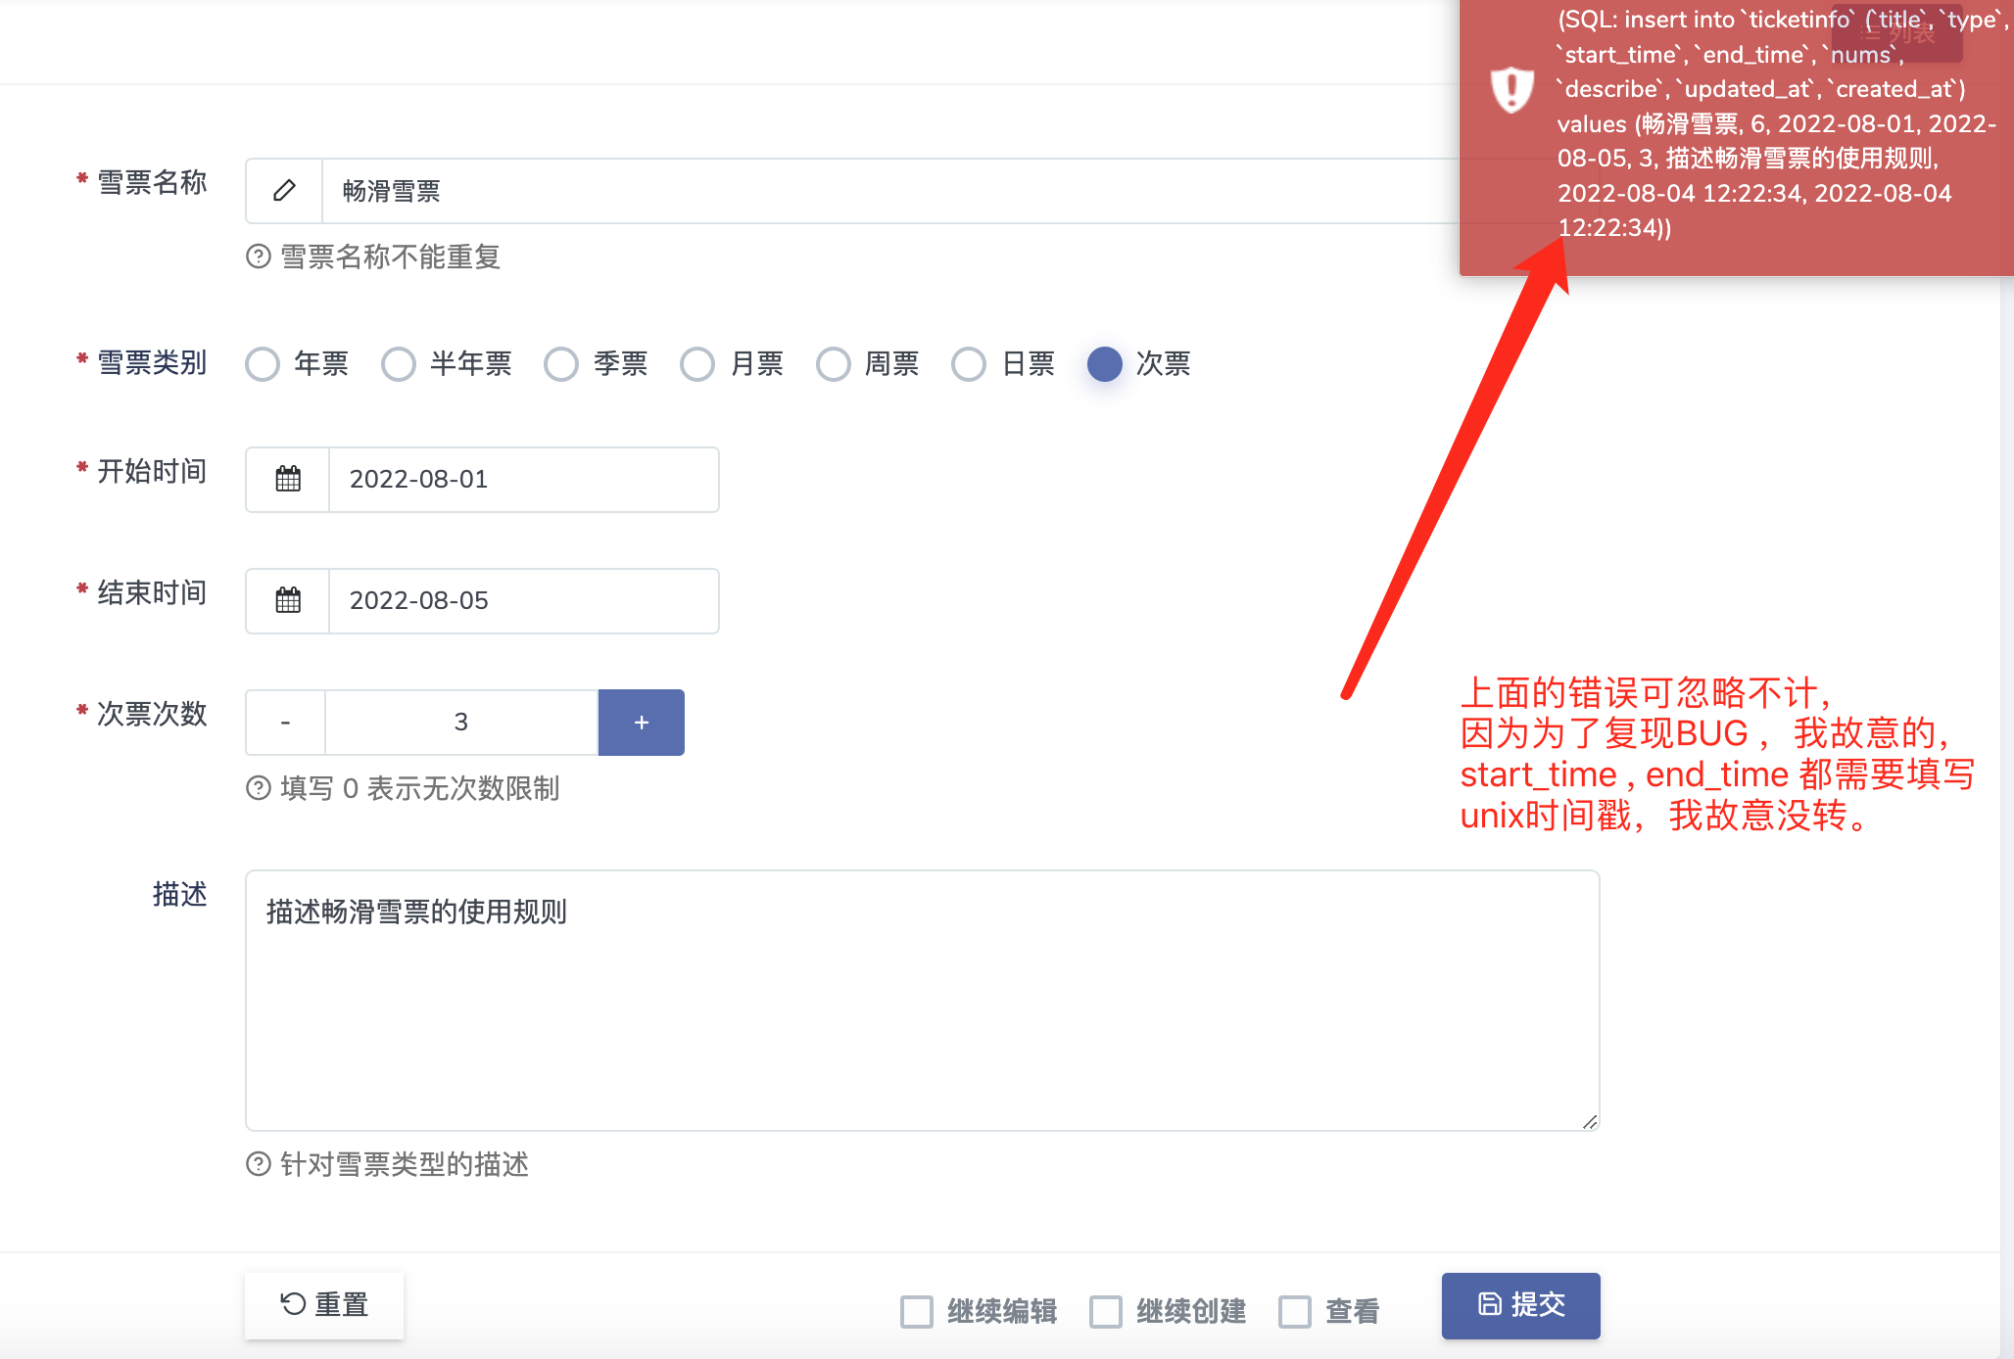The image size is (2014, 1359).
Task: Click the 重置 reset button
Action: click(324, 1305)
